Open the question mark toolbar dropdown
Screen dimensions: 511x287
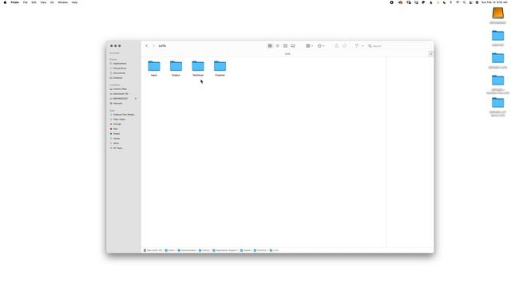pos(358,46)
